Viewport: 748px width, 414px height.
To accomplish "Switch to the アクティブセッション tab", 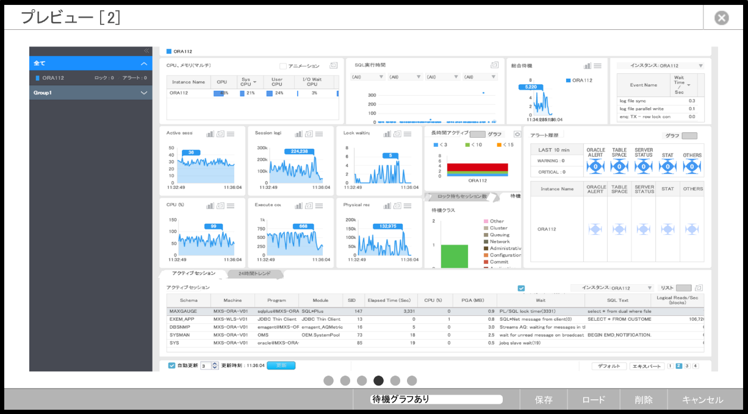I will click(x=193, y=274).
